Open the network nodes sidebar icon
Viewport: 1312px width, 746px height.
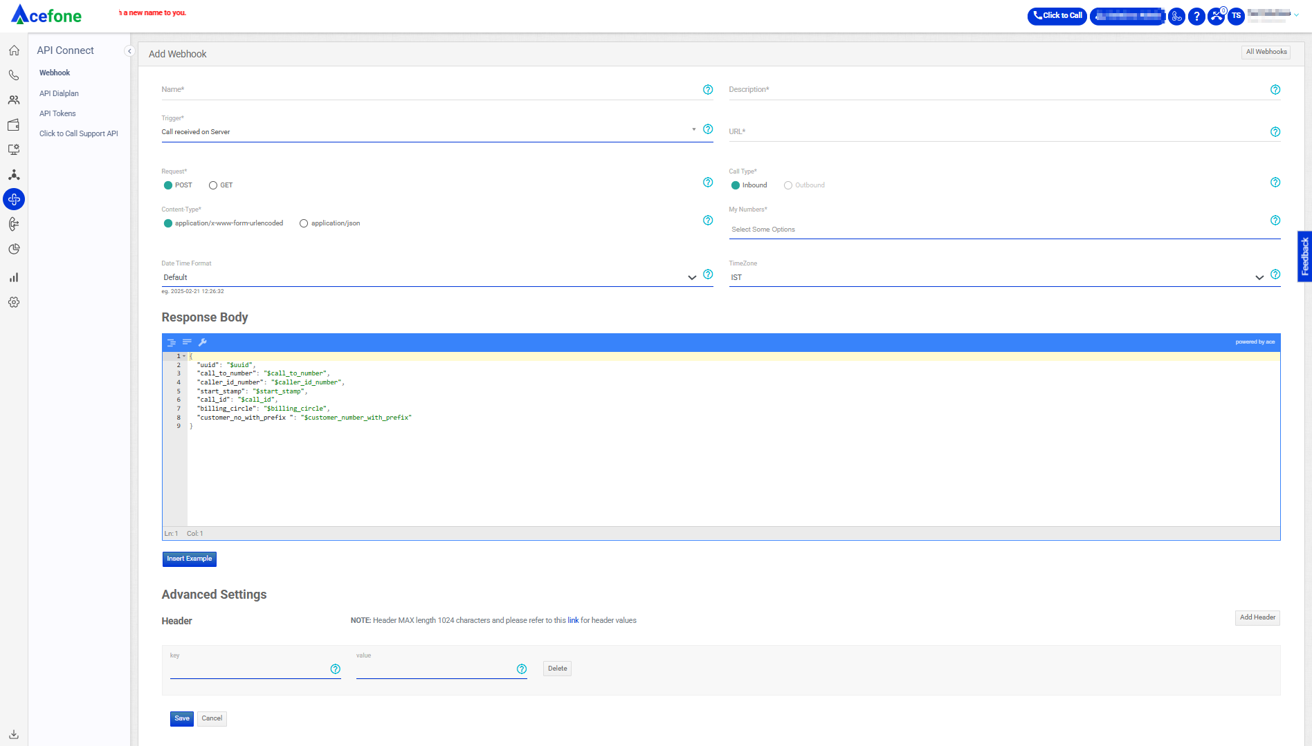[x=14, y=174]
